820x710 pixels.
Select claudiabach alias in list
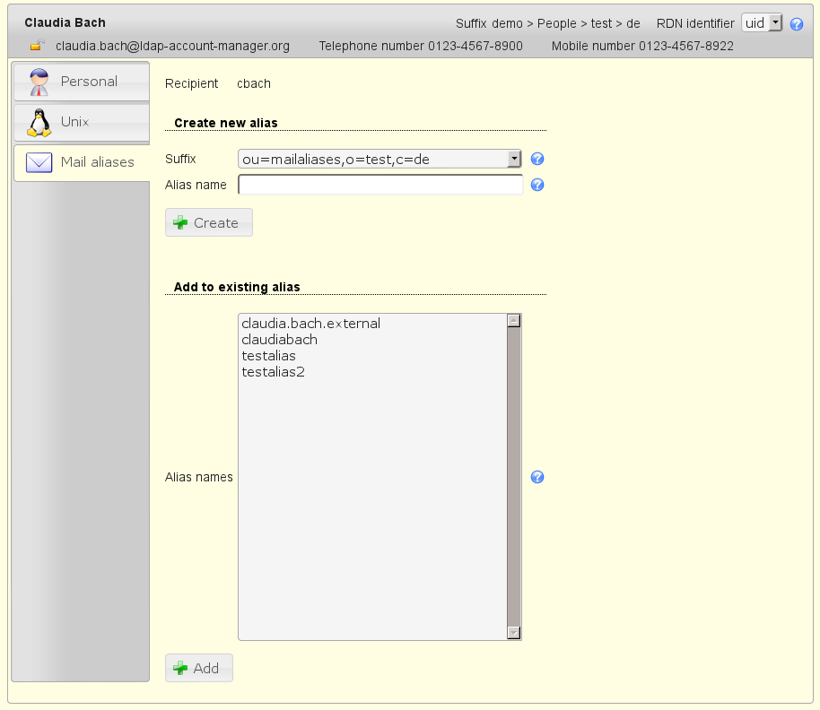(x=280, y=340)
